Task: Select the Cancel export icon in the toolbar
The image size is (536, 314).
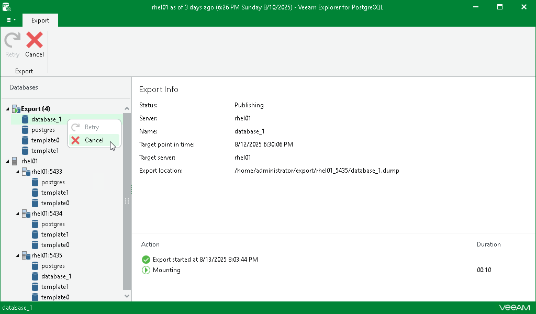Action: [x=35, y=40]
